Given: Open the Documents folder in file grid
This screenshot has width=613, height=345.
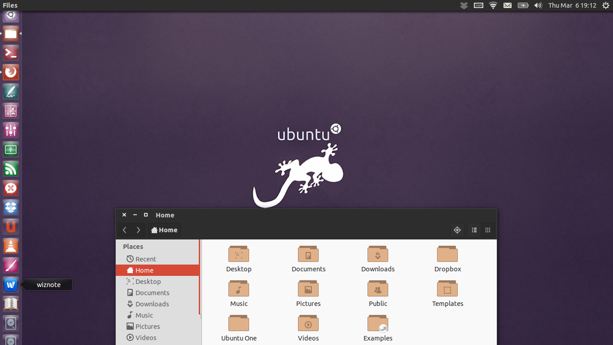Looking at the screenshot, I should click(308, 254).
